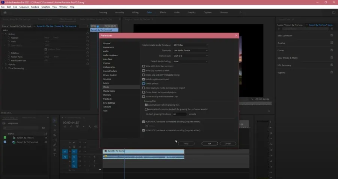This screenshot has width=338, height=179.
Task: Click the reset icon beside Position
Action: (87, 37)
